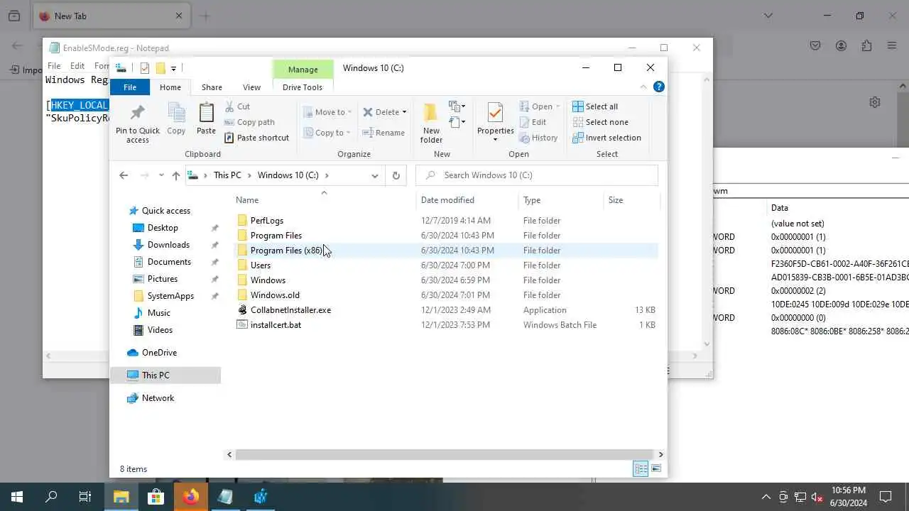Open Properties from ribbon
The image size is (909, 511).
496,122
